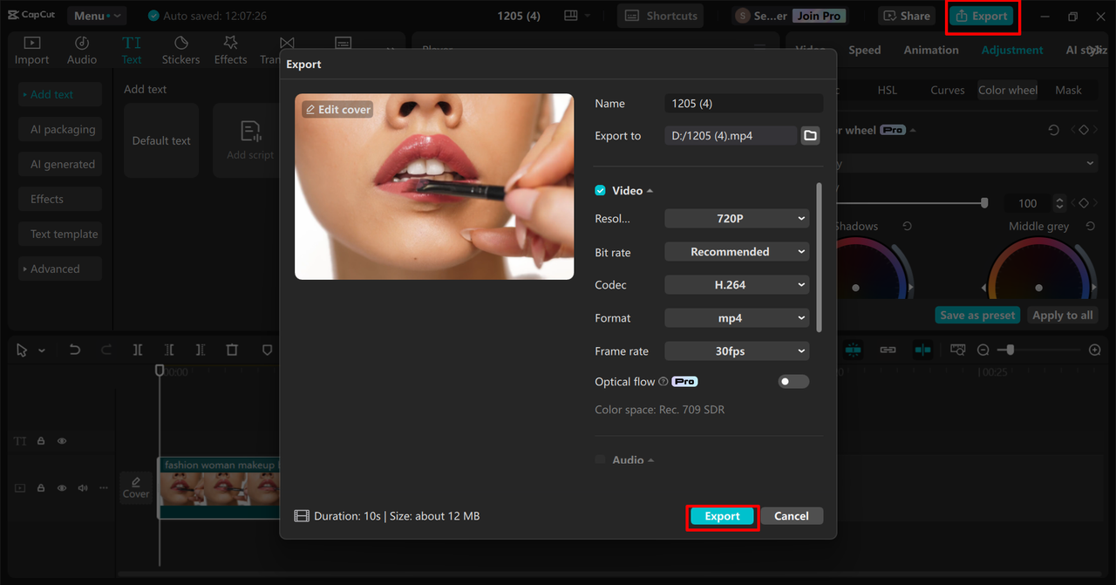Click the Split tool in timeline toolbar
This screenshot has height=585, width=1116.
pyautogui.click(x=138, y=350)
